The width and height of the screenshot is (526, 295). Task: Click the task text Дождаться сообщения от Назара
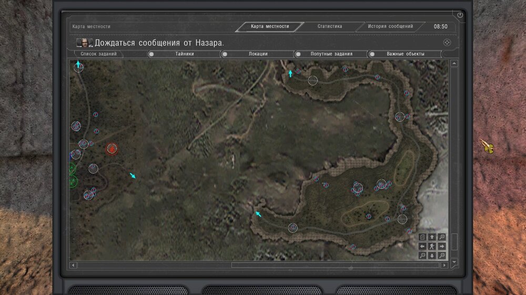coord(159,43)
